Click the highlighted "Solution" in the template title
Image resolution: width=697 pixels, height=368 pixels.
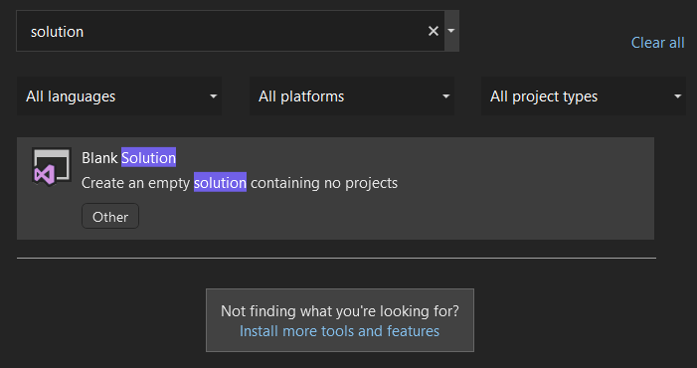pyautogui.click(x=148, y=158)
